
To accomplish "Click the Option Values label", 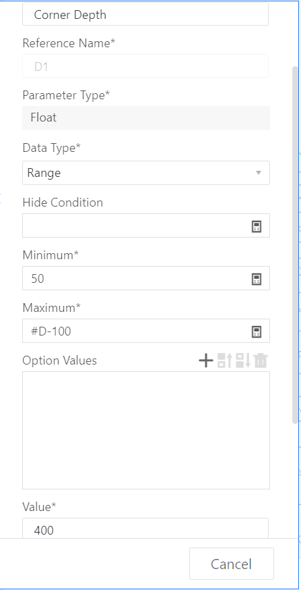I will (60, 360).
